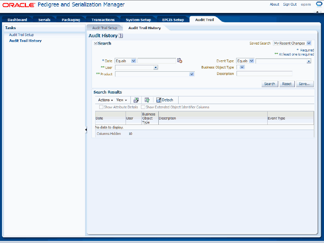This screenshot has width=324, height=243.
Task: Click the Save... button
Action: 305,84
